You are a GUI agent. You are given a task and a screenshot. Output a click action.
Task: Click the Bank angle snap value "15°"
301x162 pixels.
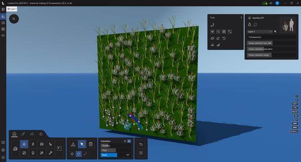click(128, 155)
